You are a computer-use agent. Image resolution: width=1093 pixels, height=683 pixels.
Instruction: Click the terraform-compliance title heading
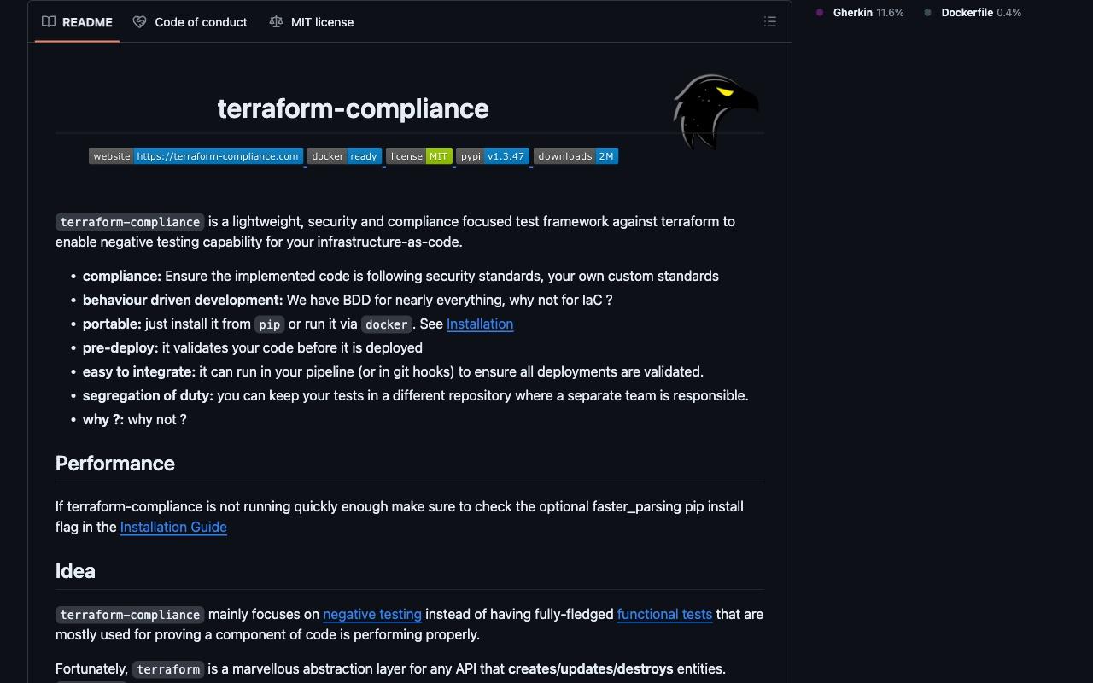[x=353, y=108]
